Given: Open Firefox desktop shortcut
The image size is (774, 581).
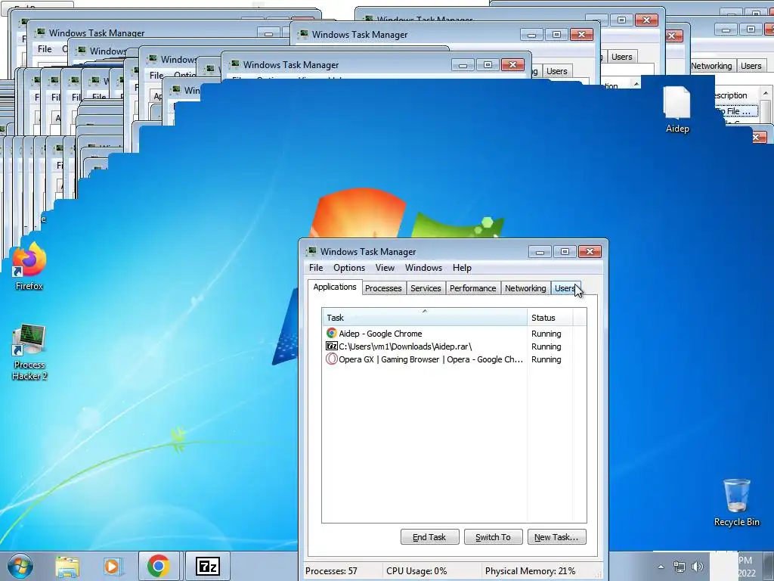Looking at the screenshot, I should [29, 266].
